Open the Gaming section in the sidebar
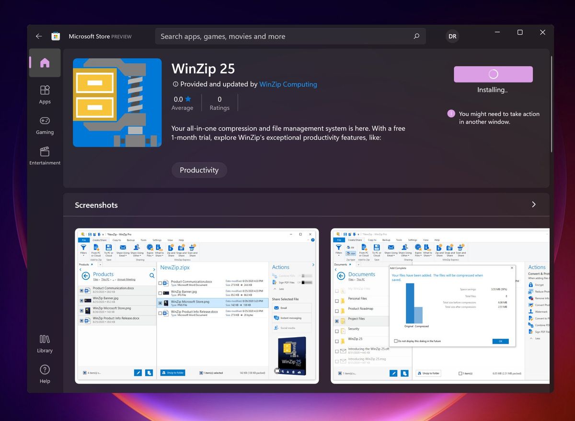The width and height of the screenshot is (575, 421). click(45, 125)
